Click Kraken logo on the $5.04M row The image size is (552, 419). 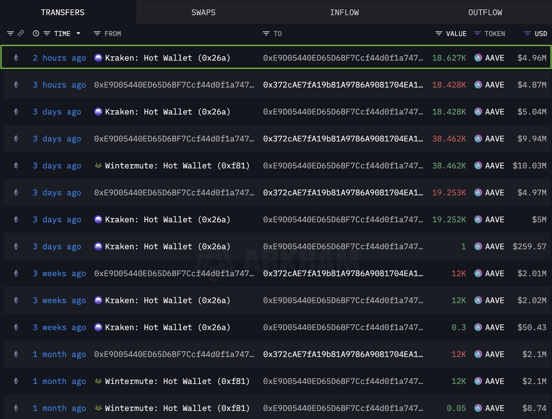point(98,112)
